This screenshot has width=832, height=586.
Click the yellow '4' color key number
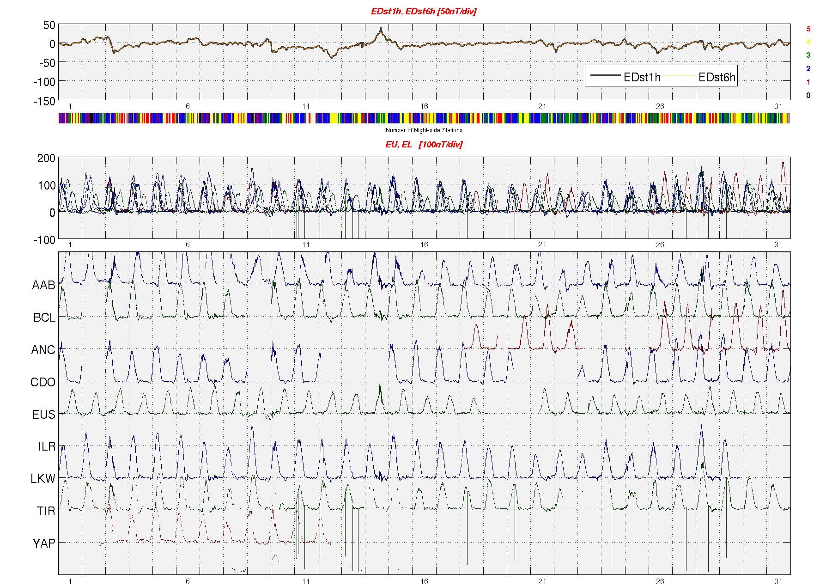808,42
